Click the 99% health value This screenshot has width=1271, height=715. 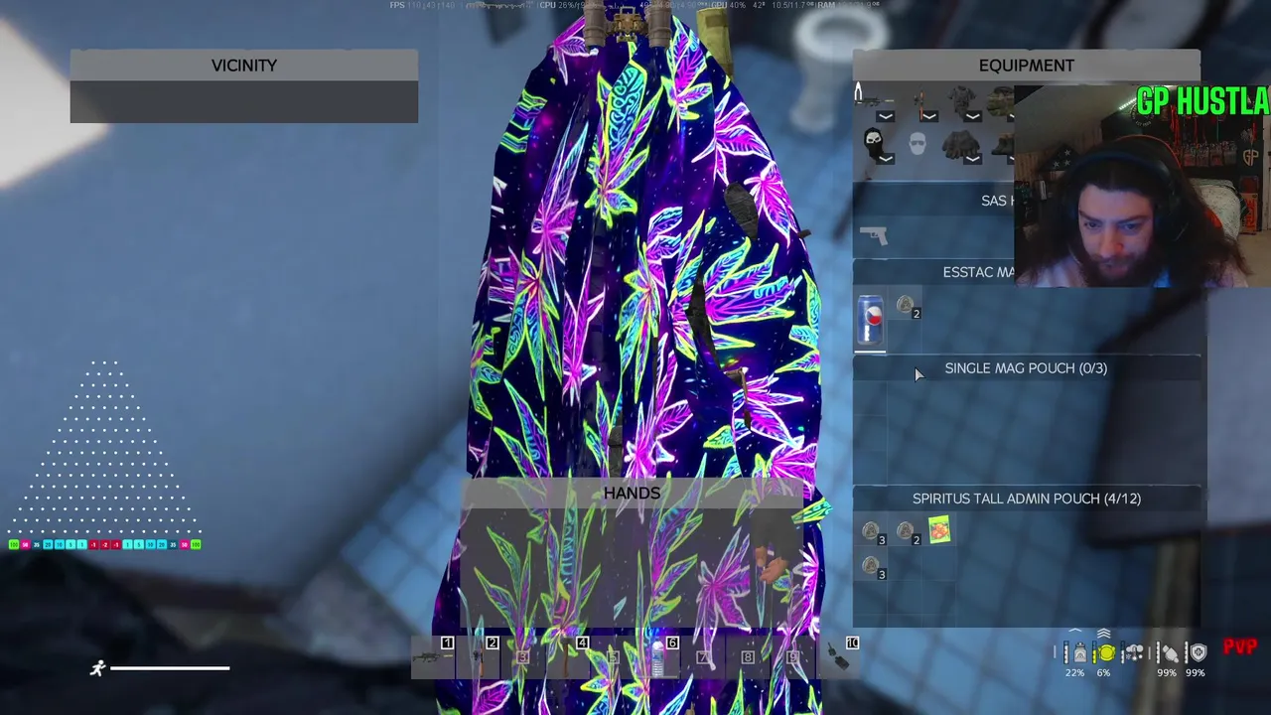(x=1196, y=673)
